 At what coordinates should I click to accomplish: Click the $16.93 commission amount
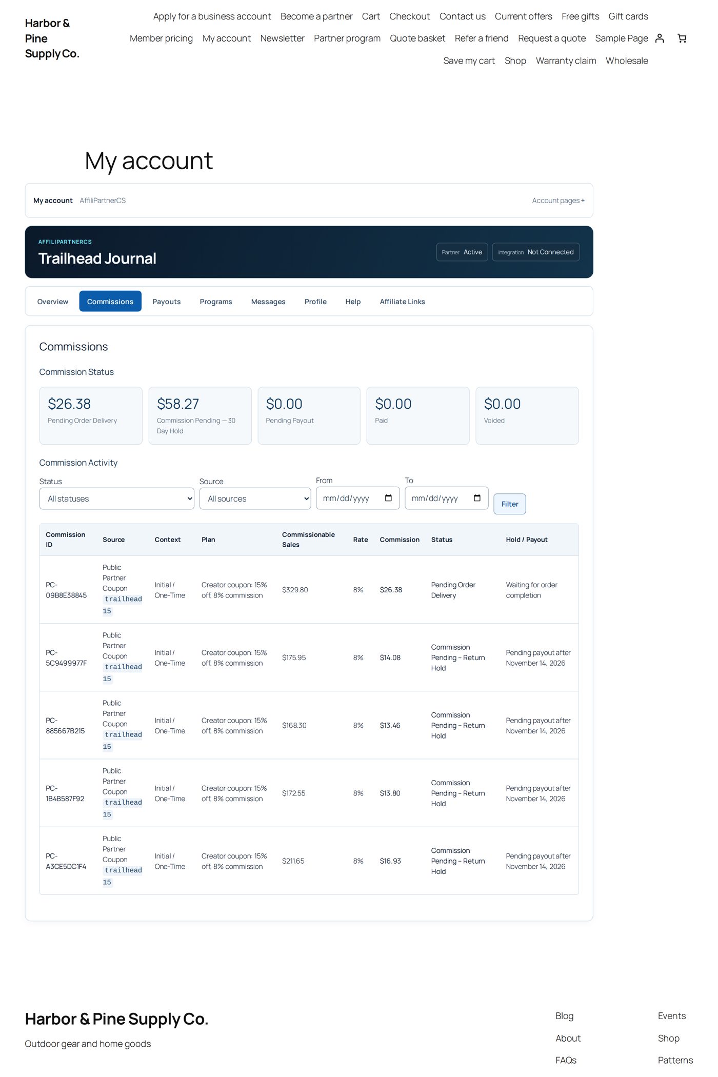(x=390, y=861)
